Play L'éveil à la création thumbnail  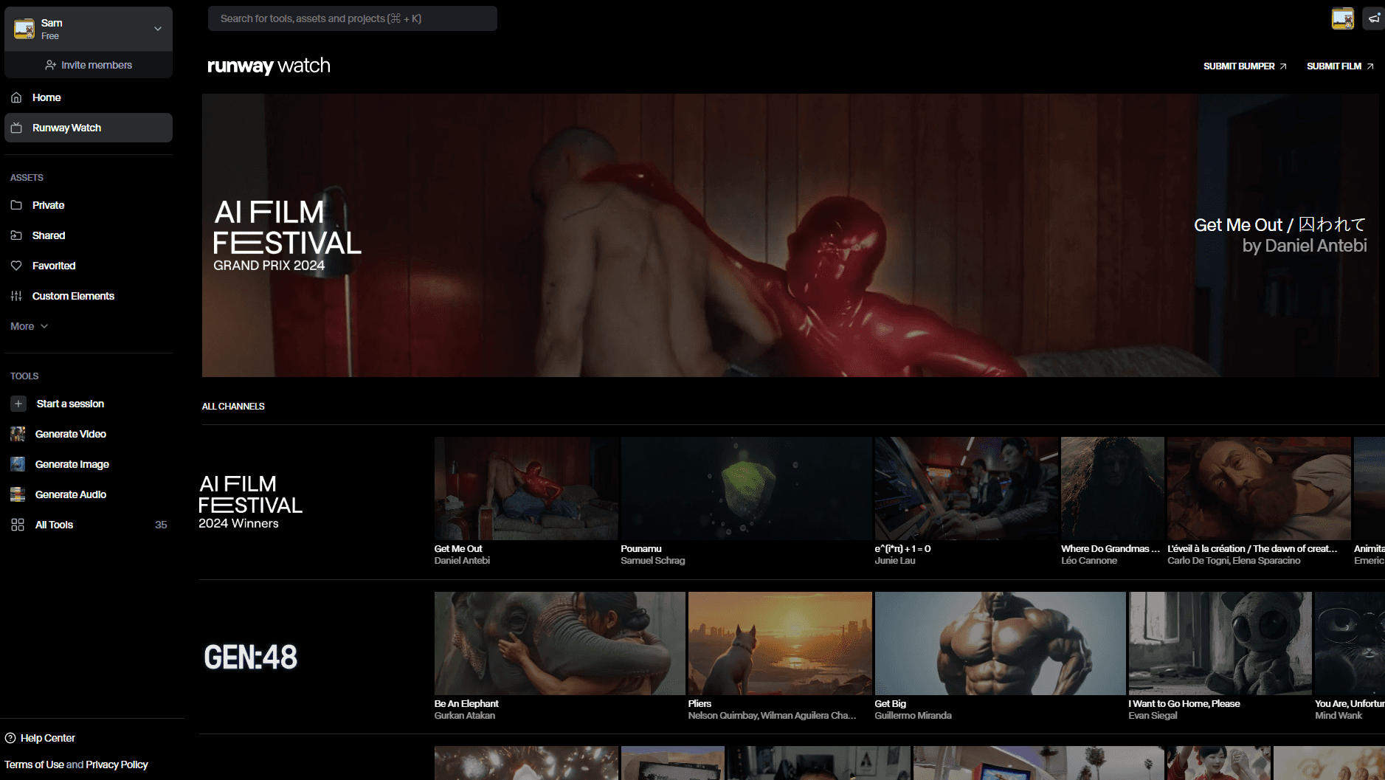pyautogui.click(x=1259, y=489)
